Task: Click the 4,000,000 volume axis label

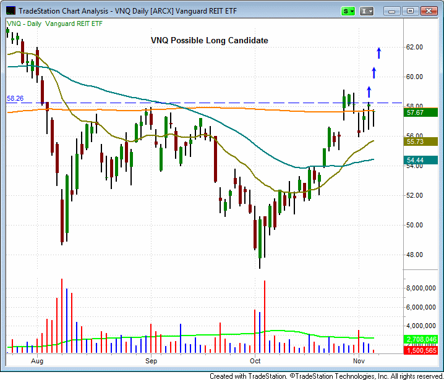Action: [421, 326]
